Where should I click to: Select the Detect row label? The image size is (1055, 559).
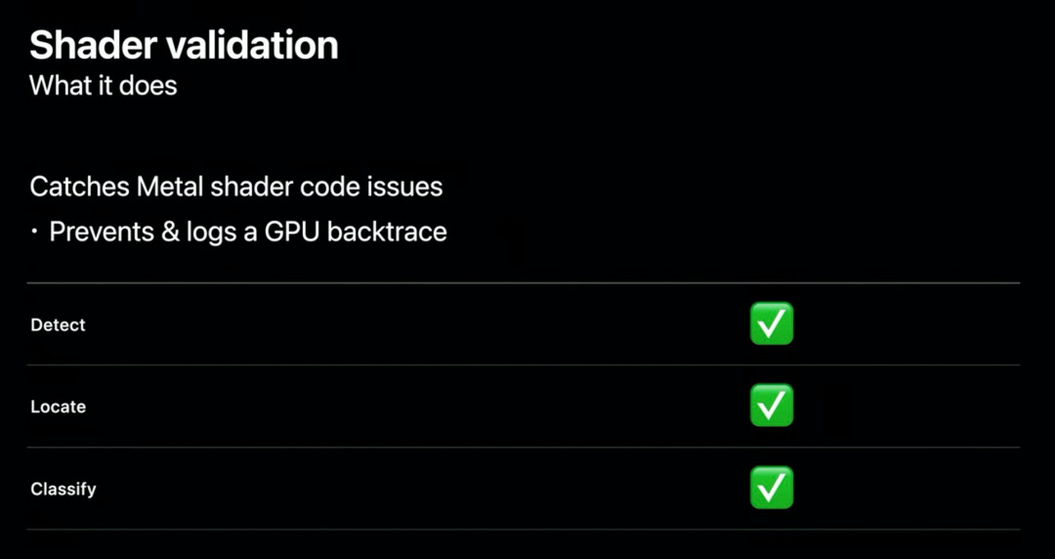tap(59, 324)
